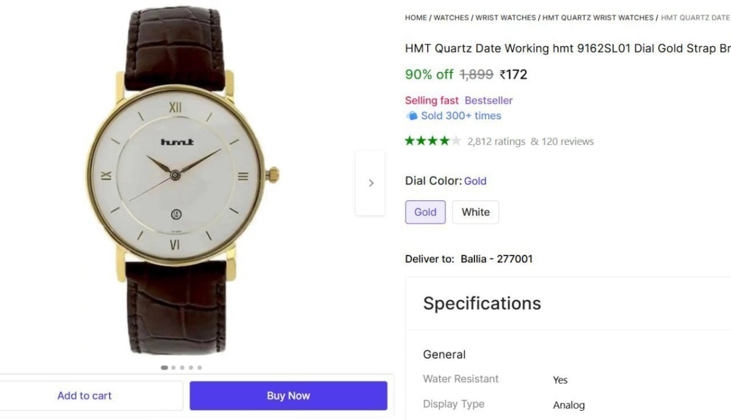Open the 2,812 ratings link
The width and height of the screenshot is (731, 420).
[x=496, y=141]
